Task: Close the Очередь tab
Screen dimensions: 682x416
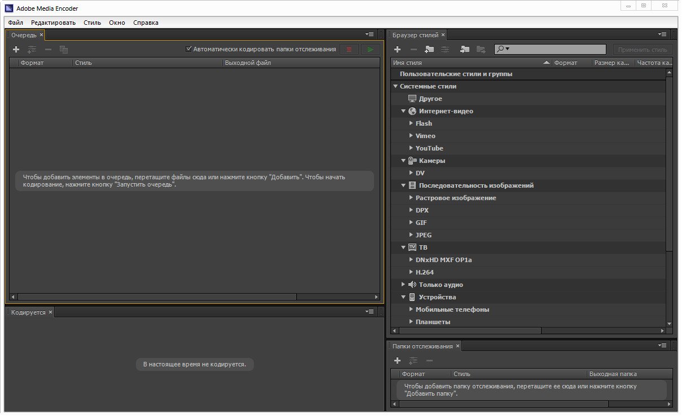Action: 41,35
